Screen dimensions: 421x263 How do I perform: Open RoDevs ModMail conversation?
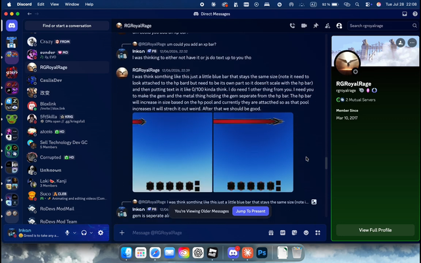(x=67, y=209)
